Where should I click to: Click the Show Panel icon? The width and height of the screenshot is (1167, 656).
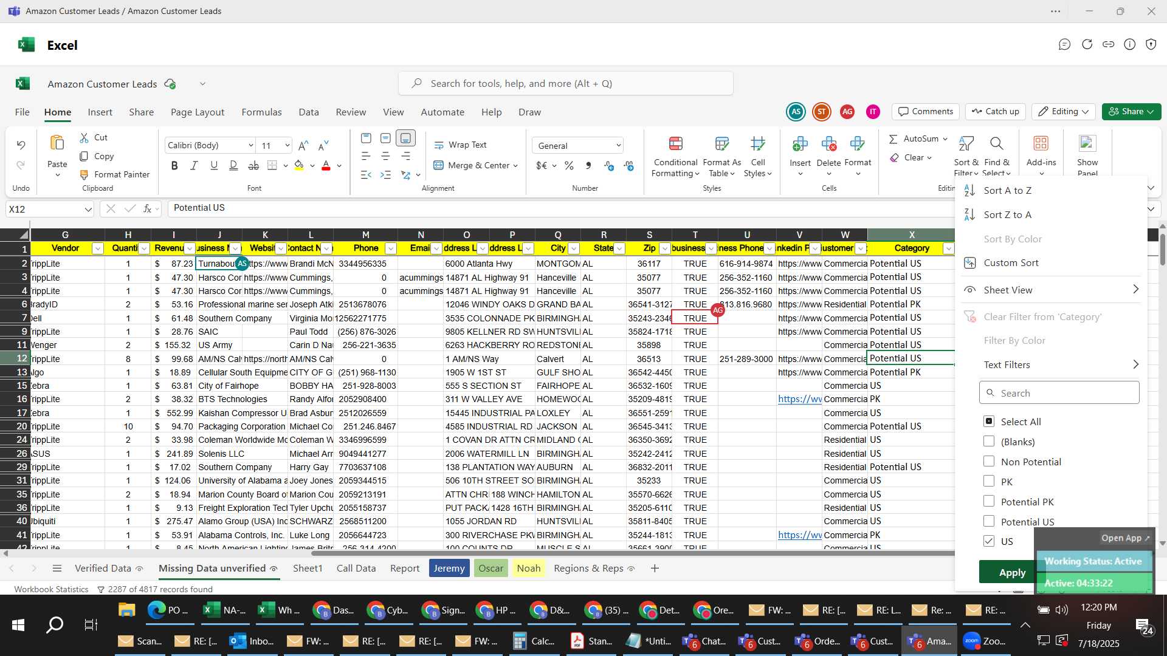[x=1087, y=144]
